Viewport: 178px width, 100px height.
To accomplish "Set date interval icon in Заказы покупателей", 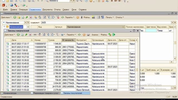I will 35,35.
